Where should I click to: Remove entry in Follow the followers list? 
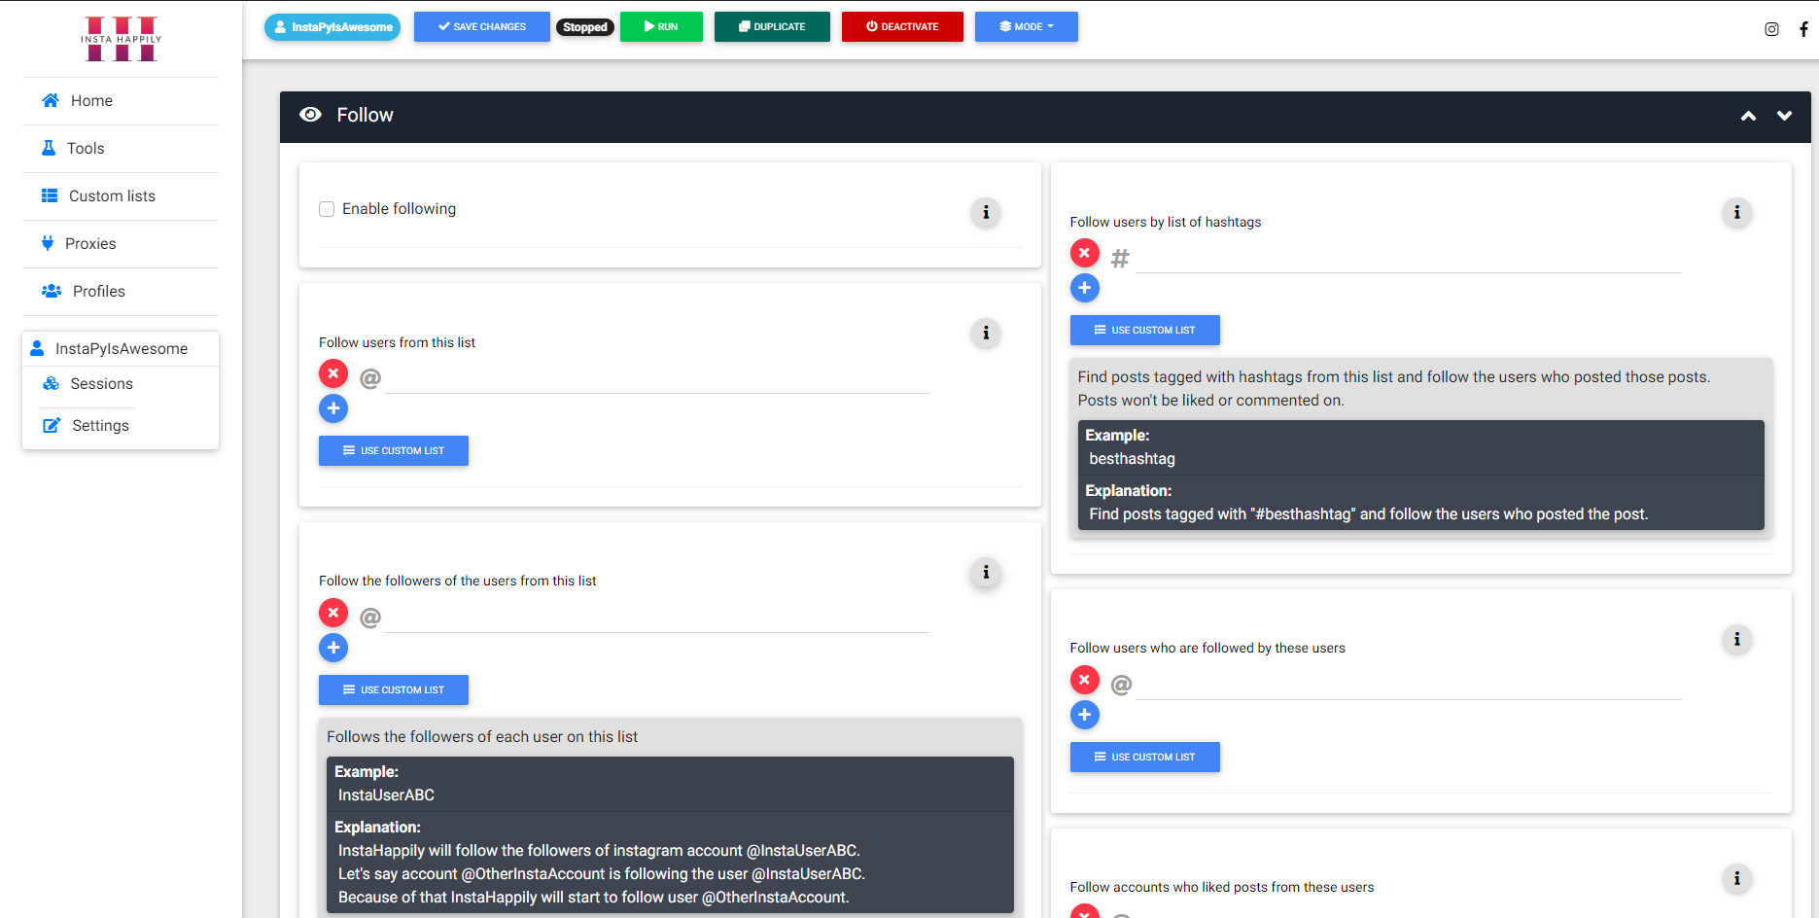coord(333,613)
